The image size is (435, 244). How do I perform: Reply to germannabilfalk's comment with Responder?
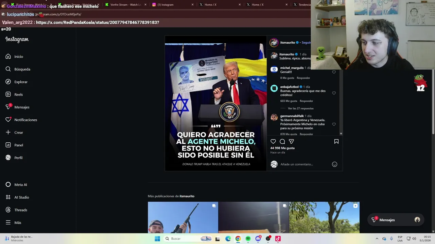[306, 134]
